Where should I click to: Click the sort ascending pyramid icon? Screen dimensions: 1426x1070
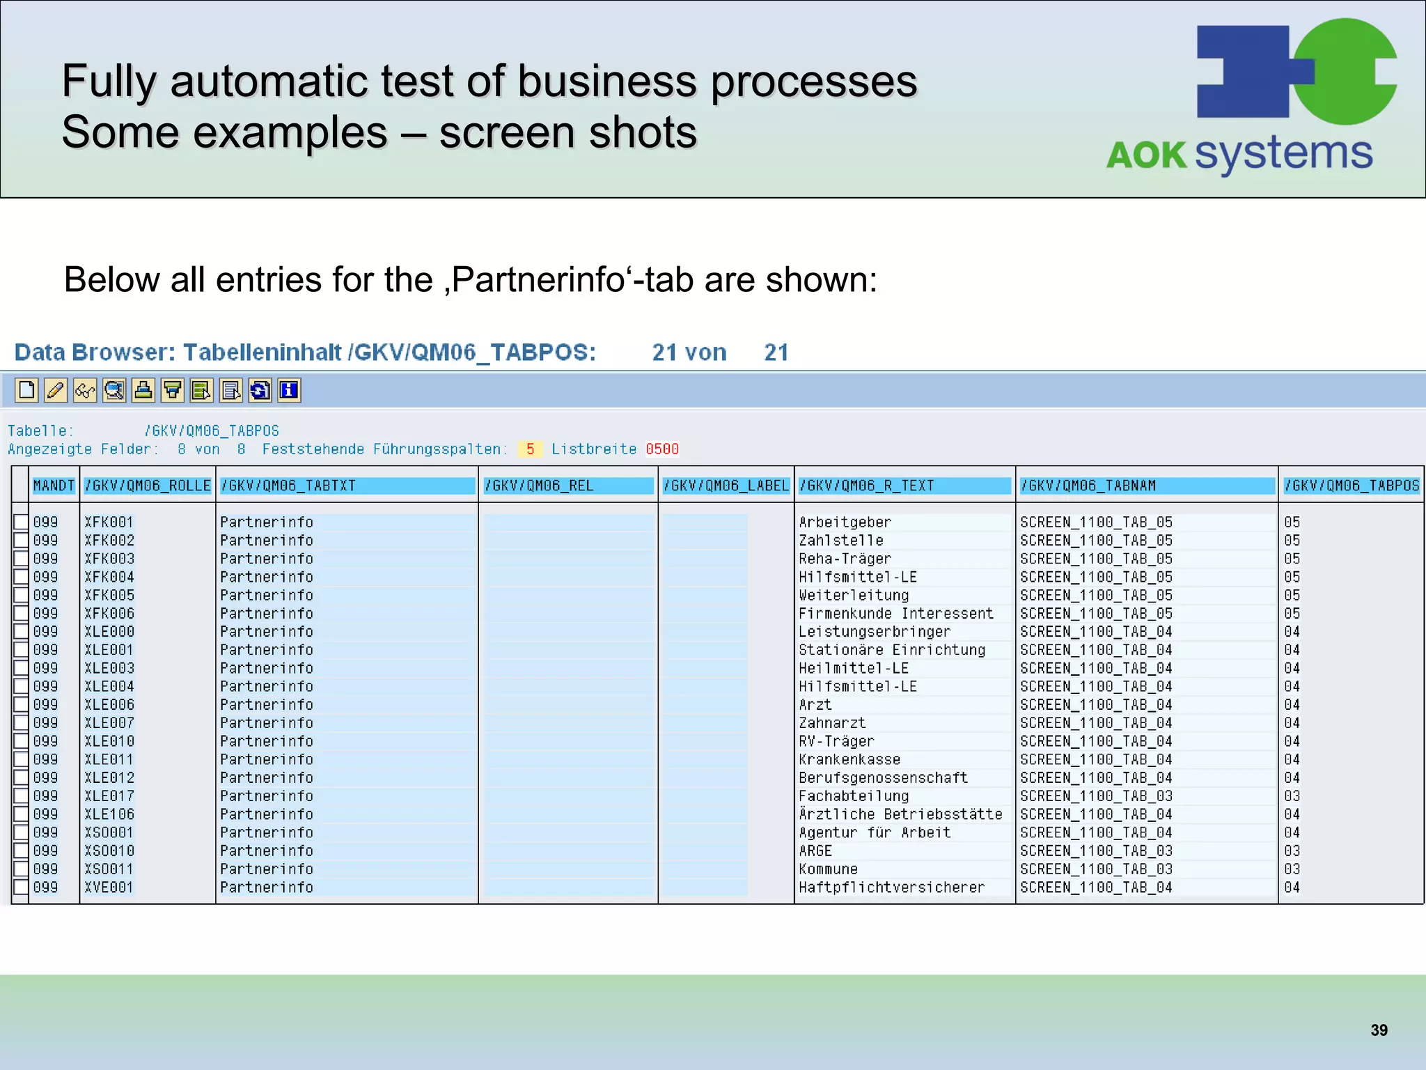point(143,390)
